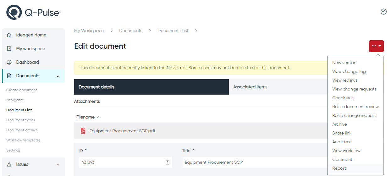The width and height of the screenshot is (391, 176).
Task: Click the Issues warning triangle icon
Action: click(9, 164)
